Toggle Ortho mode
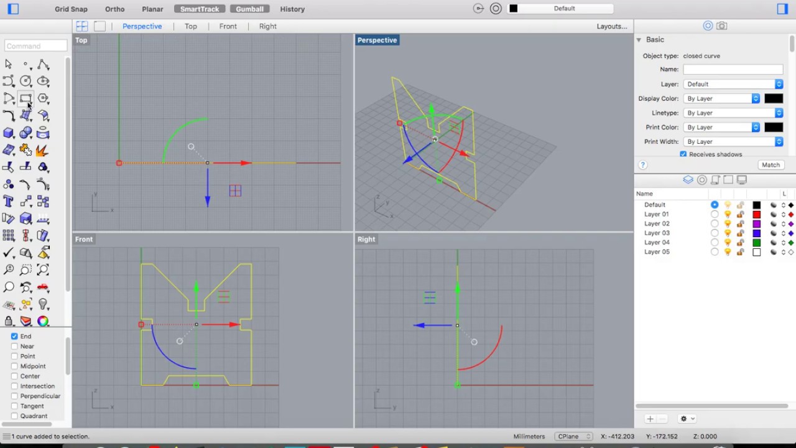796x448 pixels. pos(114,9)
